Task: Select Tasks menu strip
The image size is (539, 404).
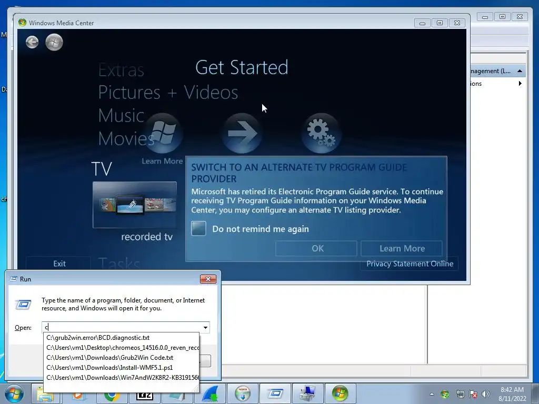Action: tap(119, 264)
